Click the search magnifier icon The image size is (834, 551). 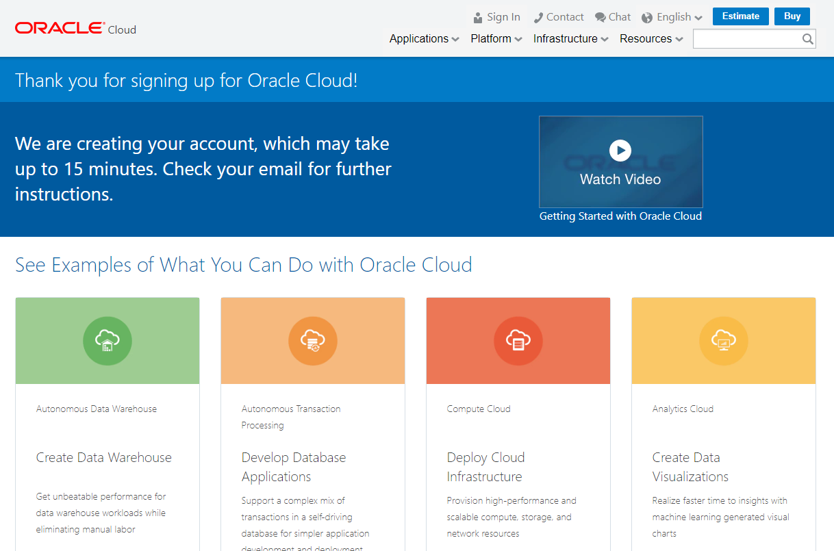[808, 39]
